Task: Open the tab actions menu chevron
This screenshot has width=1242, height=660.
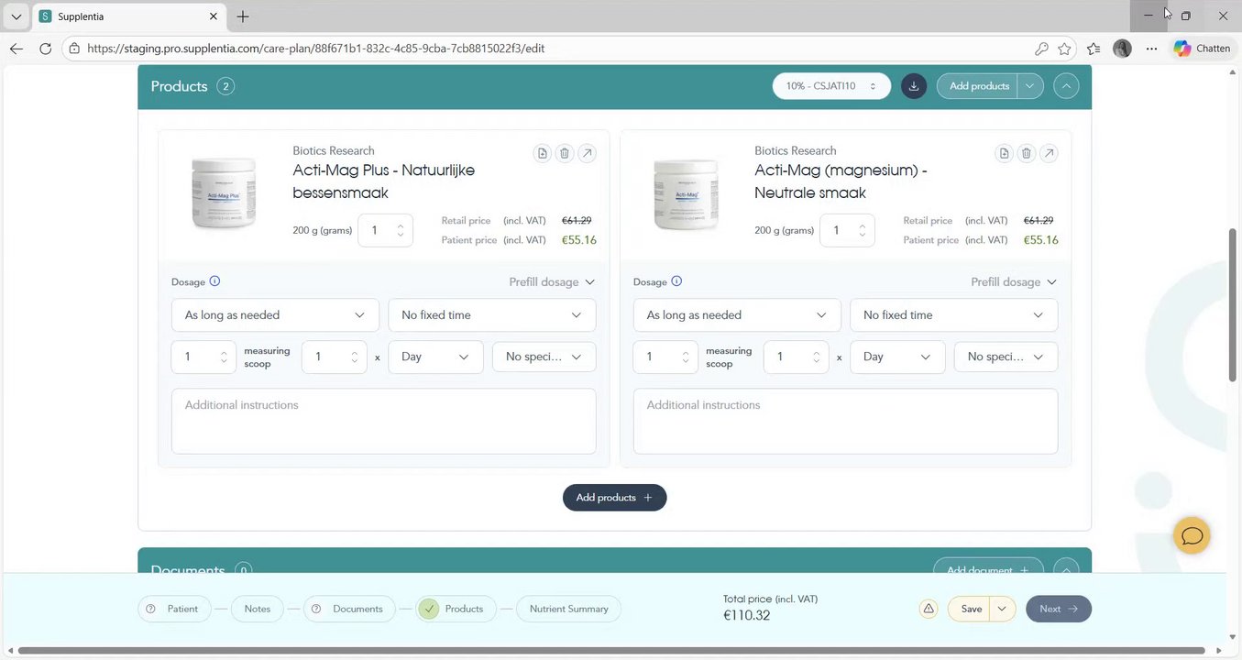Action: [x=16, y=16]
